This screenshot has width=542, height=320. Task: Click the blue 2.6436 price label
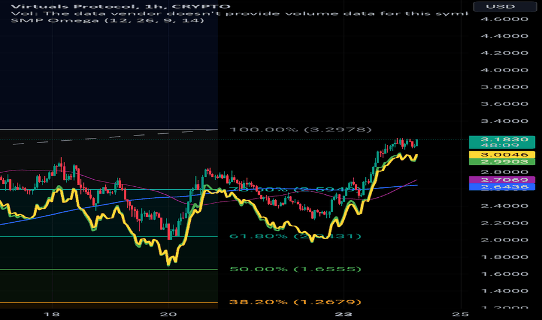click(x=502, y=187)
